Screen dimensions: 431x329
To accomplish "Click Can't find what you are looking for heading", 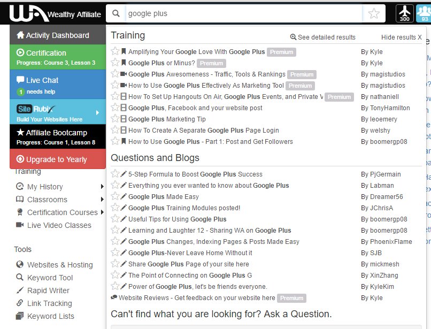I will pos(221,314).
